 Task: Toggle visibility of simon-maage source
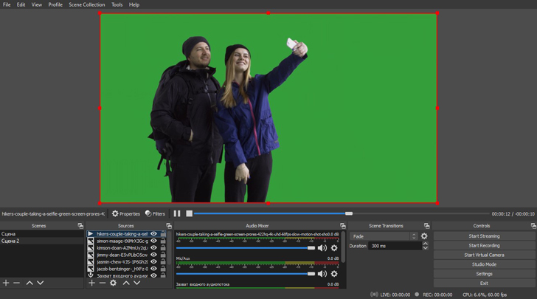point(154,241)
